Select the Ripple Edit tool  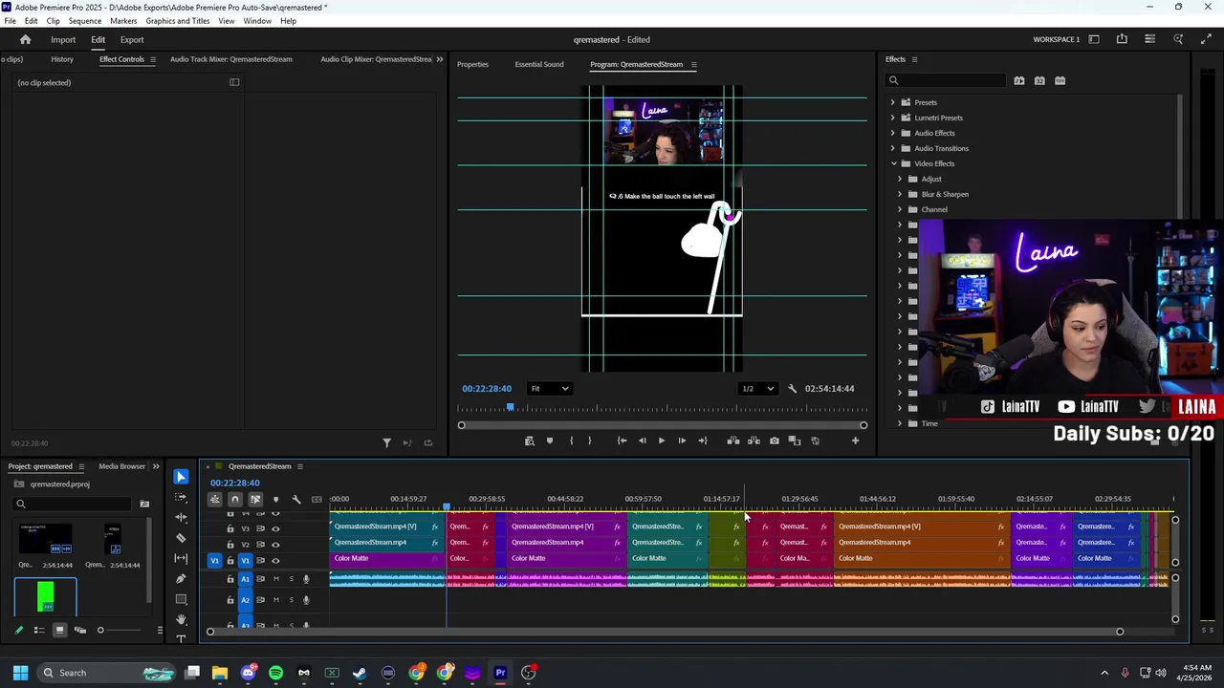click(x=181, y=517)
